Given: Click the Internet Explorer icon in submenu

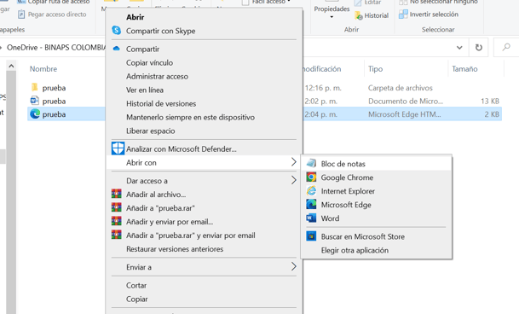Looking at the screenshot, I should [311, 190].
